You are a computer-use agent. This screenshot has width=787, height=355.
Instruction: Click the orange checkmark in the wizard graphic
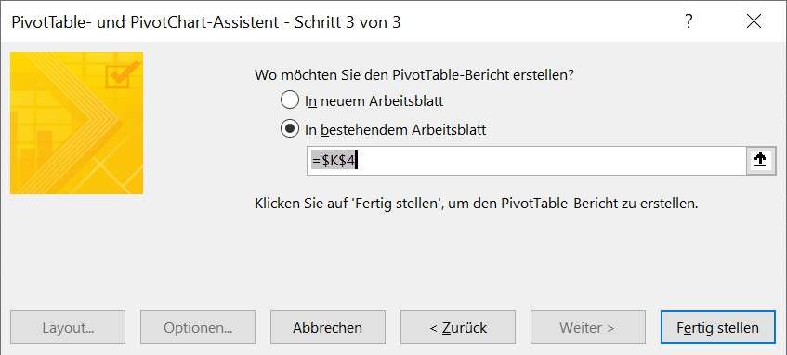123,75
